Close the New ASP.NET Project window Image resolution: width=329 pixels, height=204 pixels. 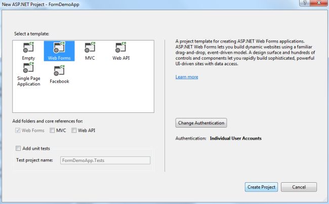(319, 3)
